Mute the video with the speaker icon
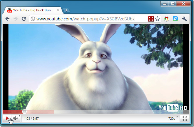Screen dimensions: 194x127 click(15, 119)
